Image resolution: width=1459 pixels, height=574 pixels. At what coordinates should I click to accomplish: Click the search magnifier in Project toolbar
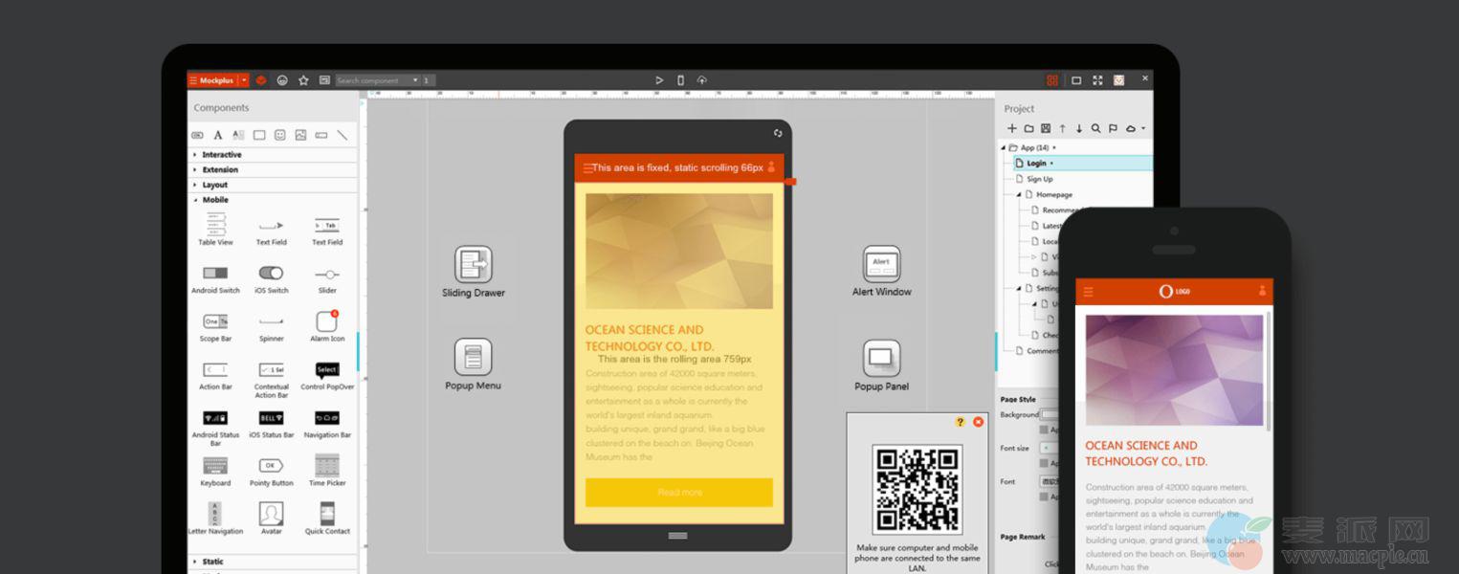[x=1095, y=128]
